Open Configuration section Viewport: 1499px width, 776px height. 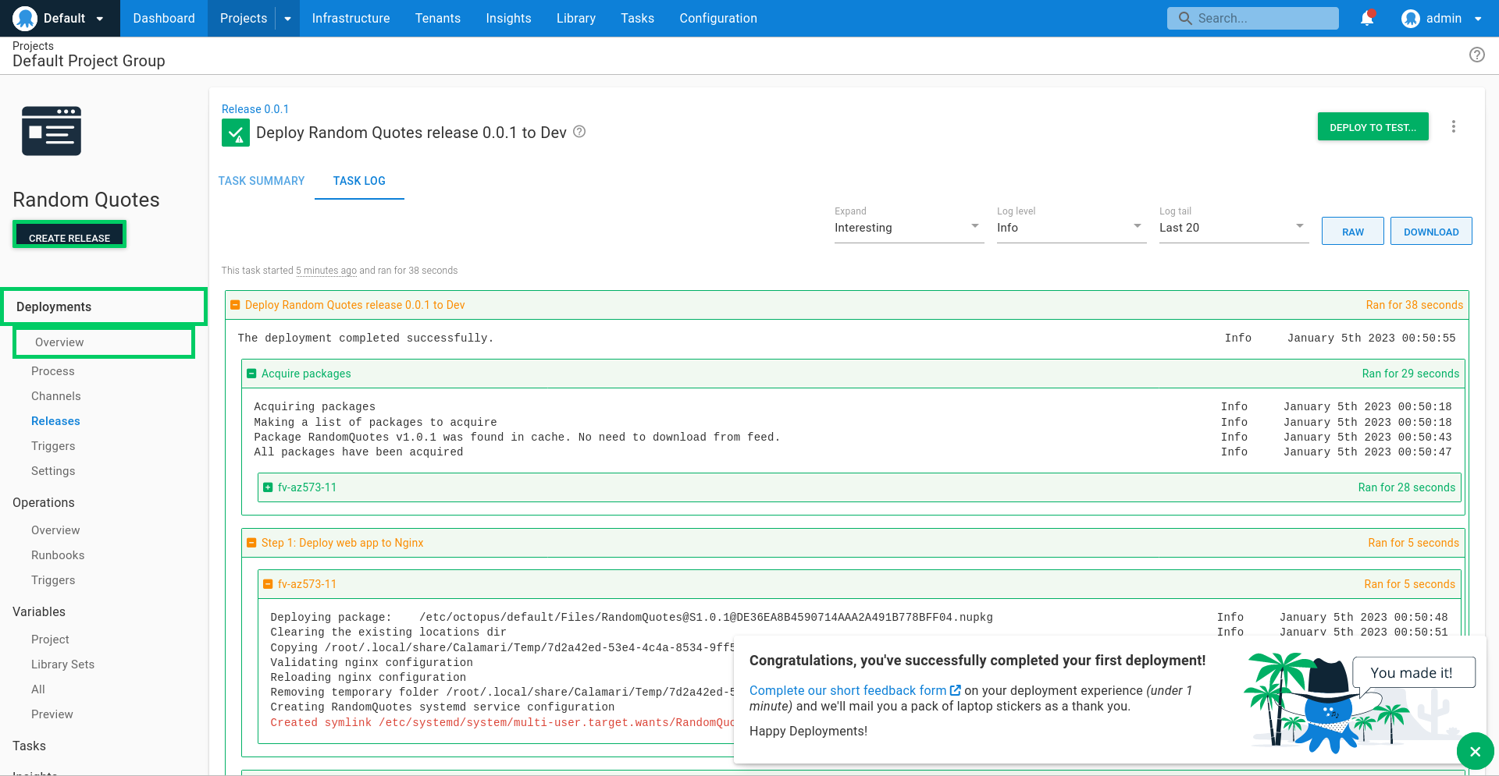[x=718, y=18]
